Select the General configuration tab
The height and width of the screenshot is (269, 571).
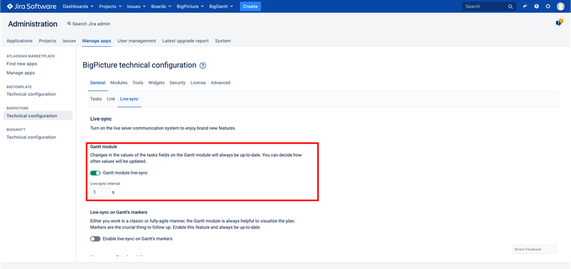[98, 83]
